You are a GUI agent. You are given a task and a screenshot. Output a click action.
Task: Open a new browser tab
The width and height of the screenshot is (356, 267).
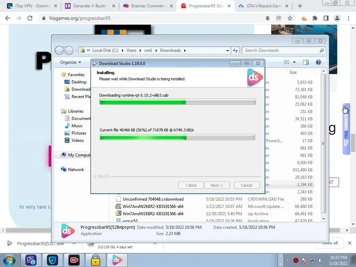click(300, 6)
